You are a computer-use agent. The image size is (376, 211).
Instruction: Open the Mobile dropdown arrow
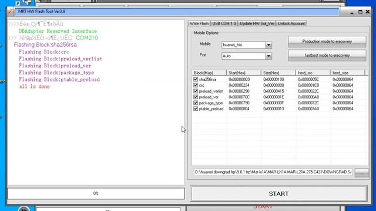(x=268, y=45)
